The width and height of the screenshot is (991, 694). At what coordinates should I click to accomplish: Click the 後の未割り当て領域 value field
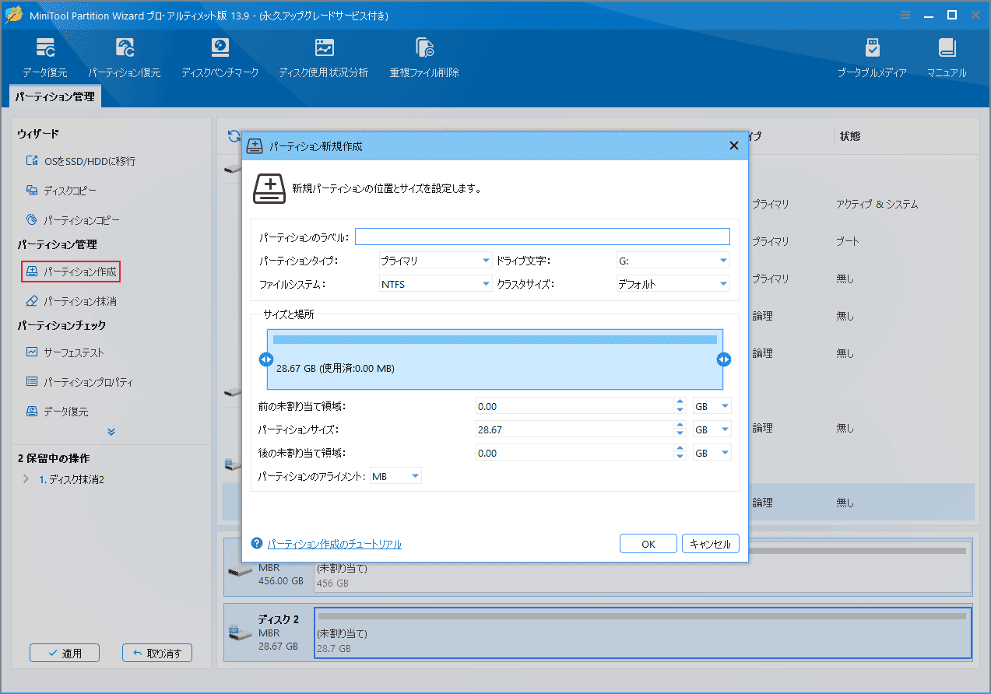point(575,453)
